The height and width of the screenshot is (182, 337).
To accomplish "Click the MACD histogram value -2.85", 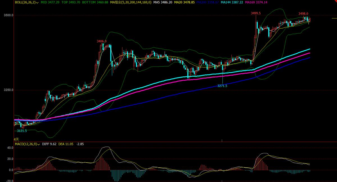I will 80,144.
